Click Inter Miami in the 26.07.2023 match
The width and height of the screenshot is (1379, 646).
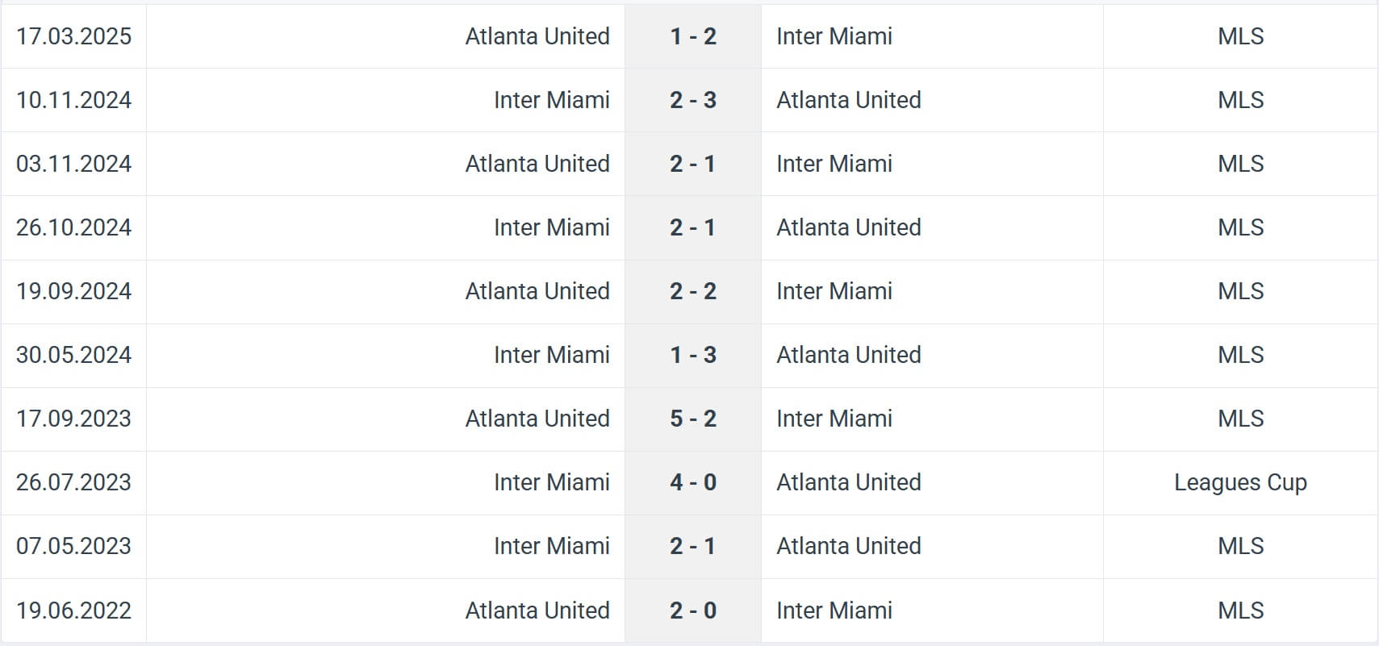[551, 482]
